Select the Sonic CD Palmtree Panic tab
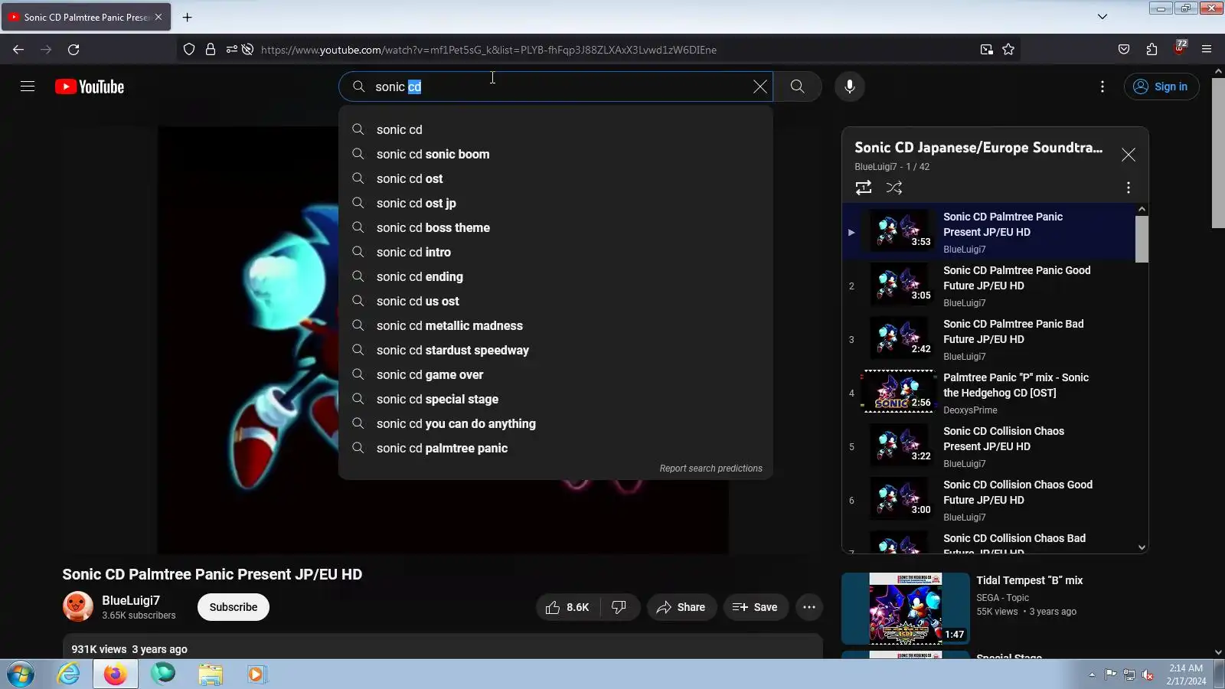Viewport: 1225px width, 689px height. click(x=86, y=17)
